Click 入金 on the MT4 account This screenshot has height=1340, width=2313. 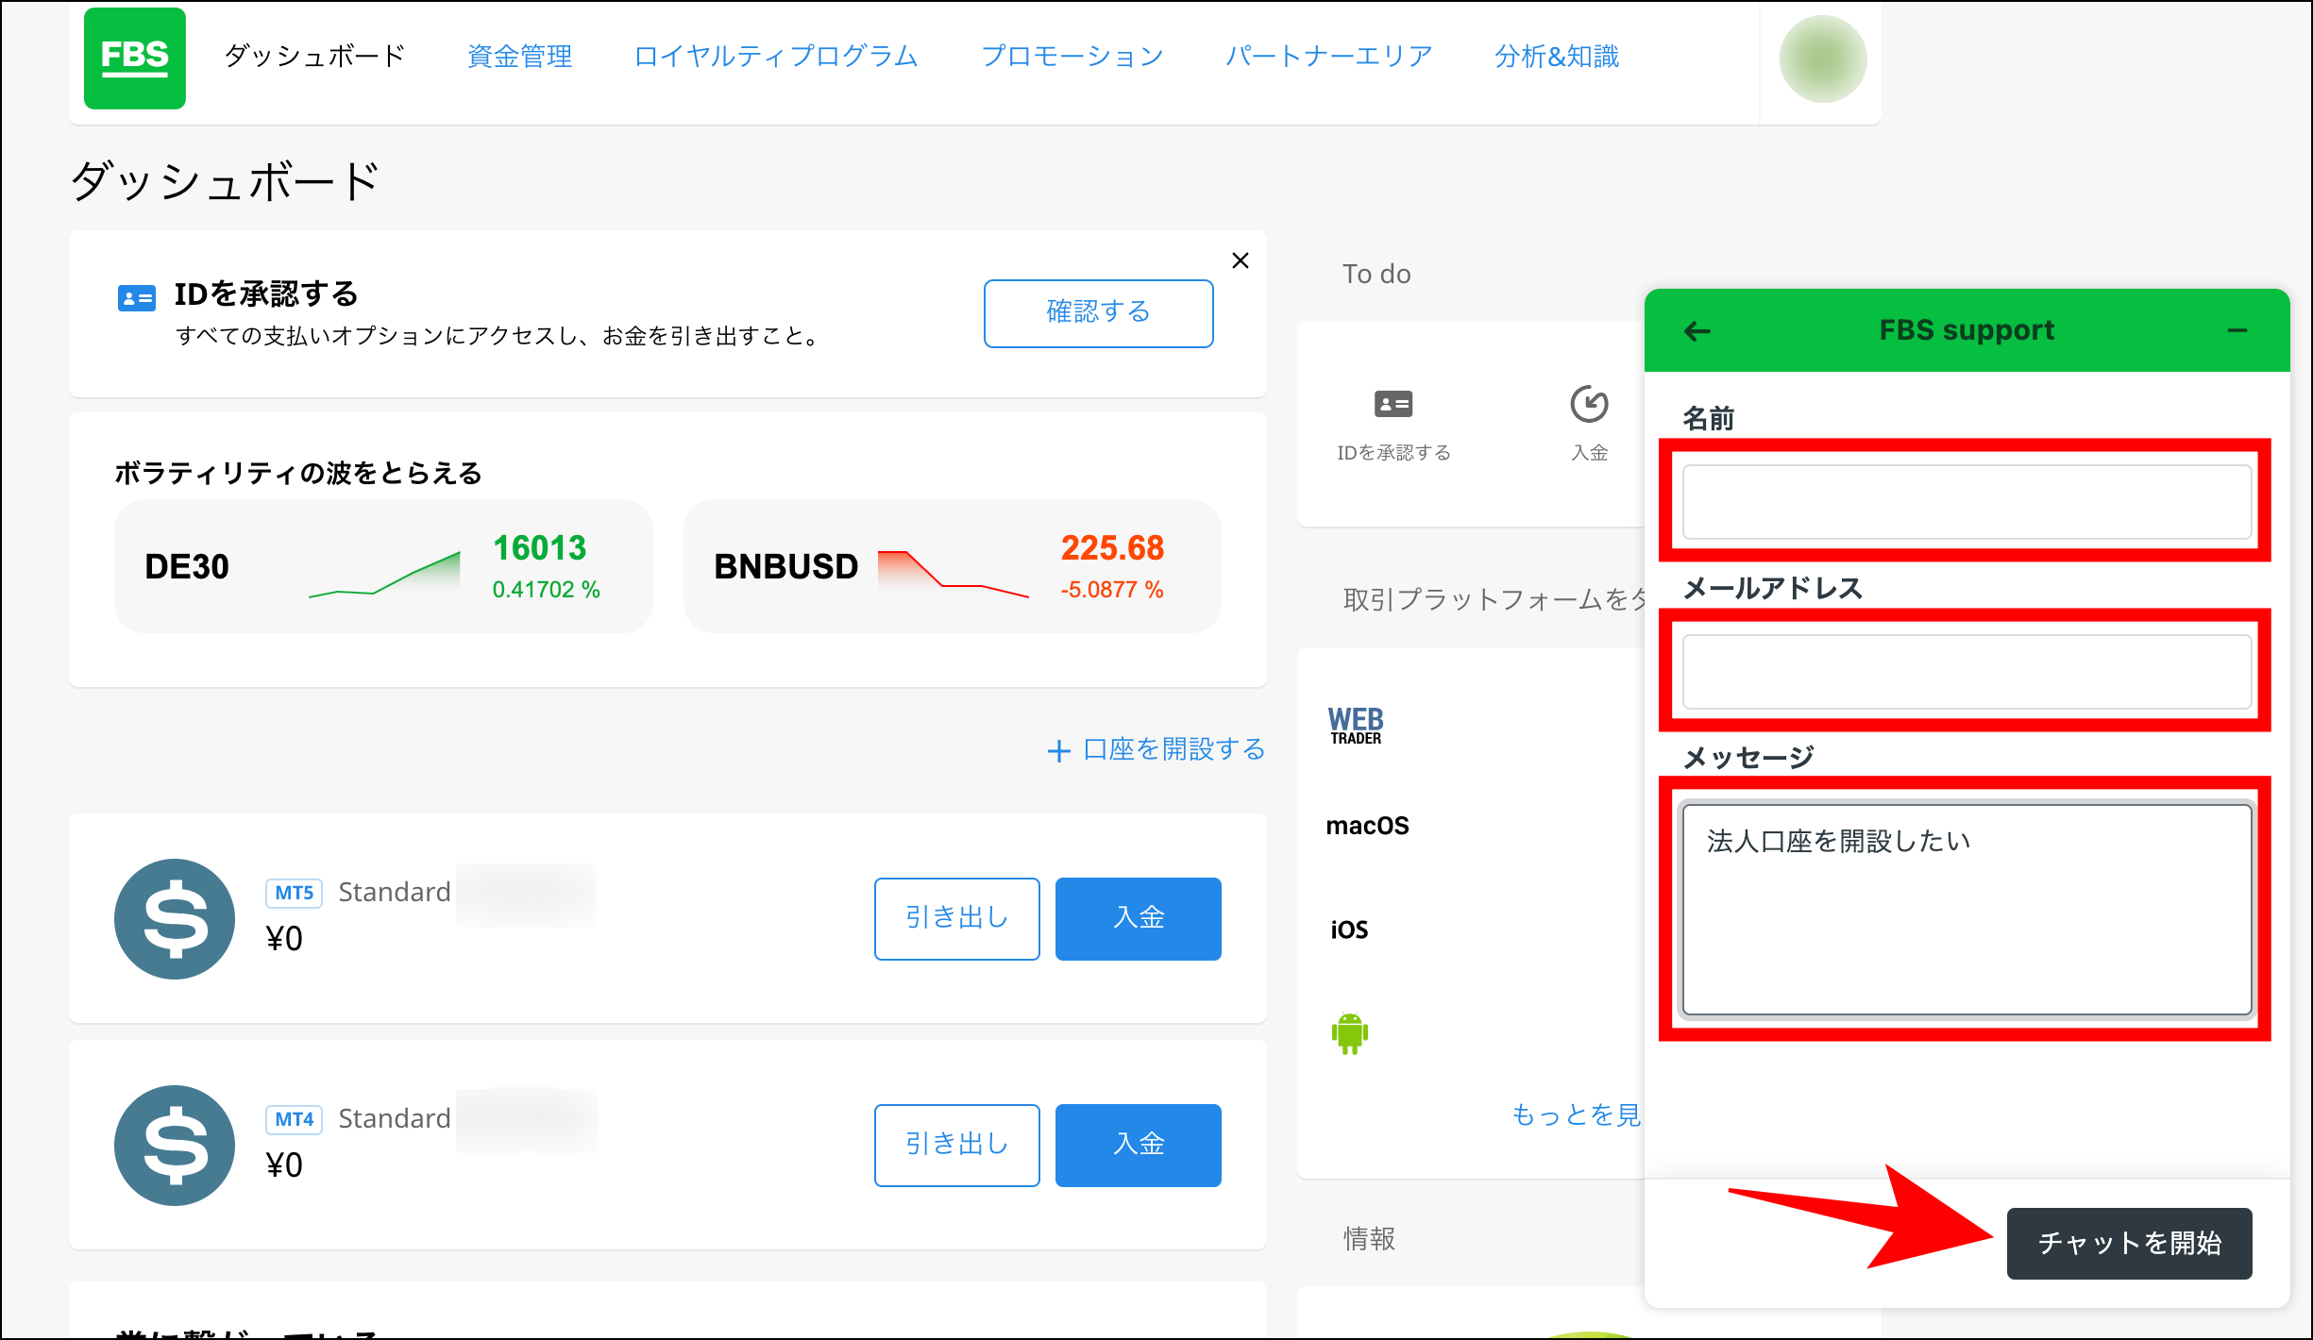pos(1139,1146)
